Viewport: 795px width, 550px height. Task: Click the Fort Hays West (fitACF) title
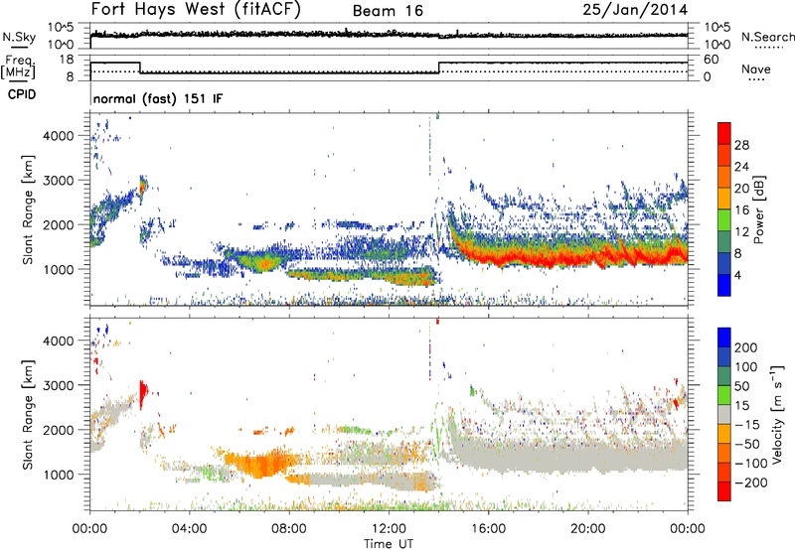196,9
